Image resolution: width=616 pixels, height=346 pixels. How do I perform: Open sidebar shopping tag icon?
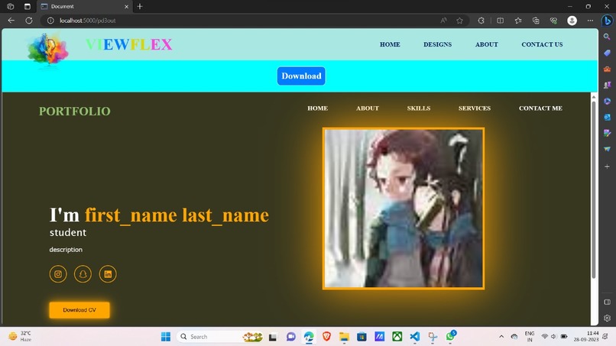click(x=607, y=53)
